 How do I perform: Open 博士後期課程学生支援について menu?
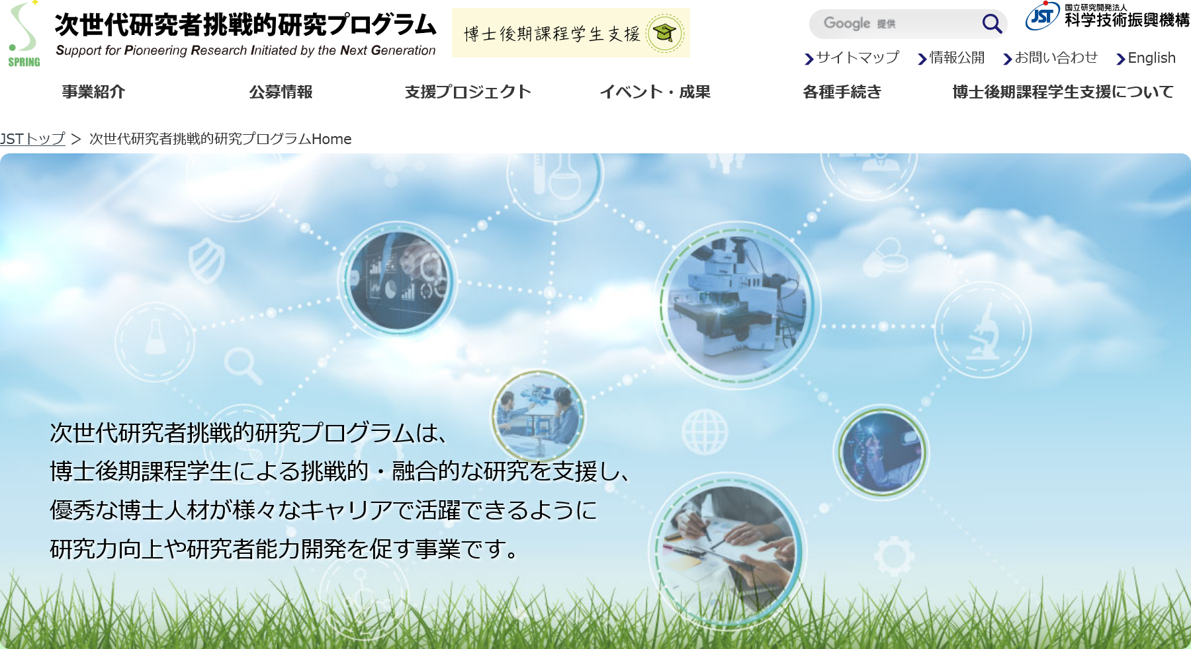[x=1063, y=92]
